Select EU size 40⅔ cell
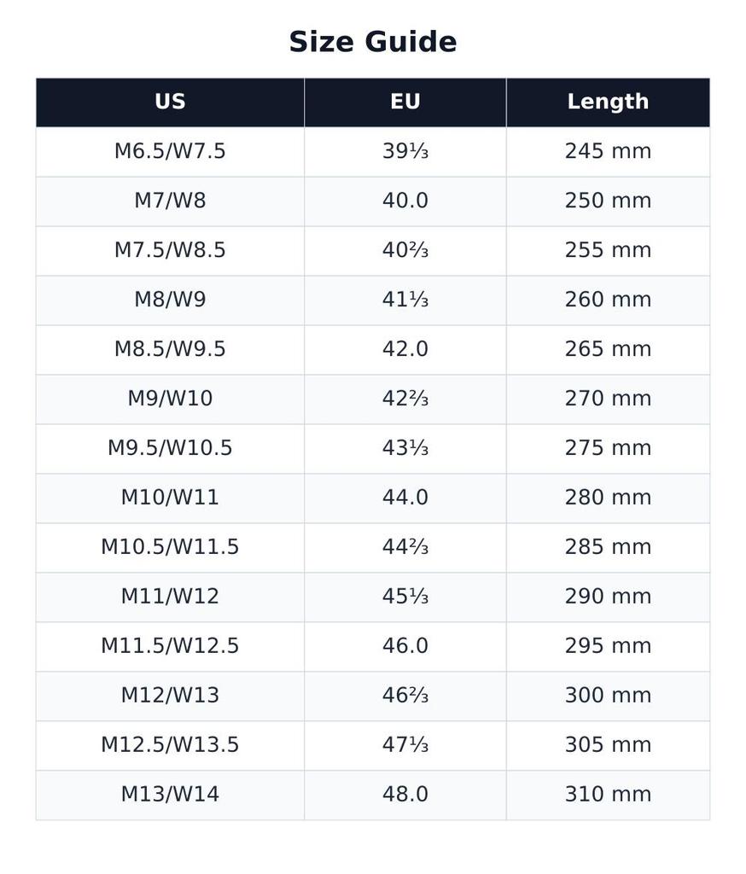 tap(405, 250)
